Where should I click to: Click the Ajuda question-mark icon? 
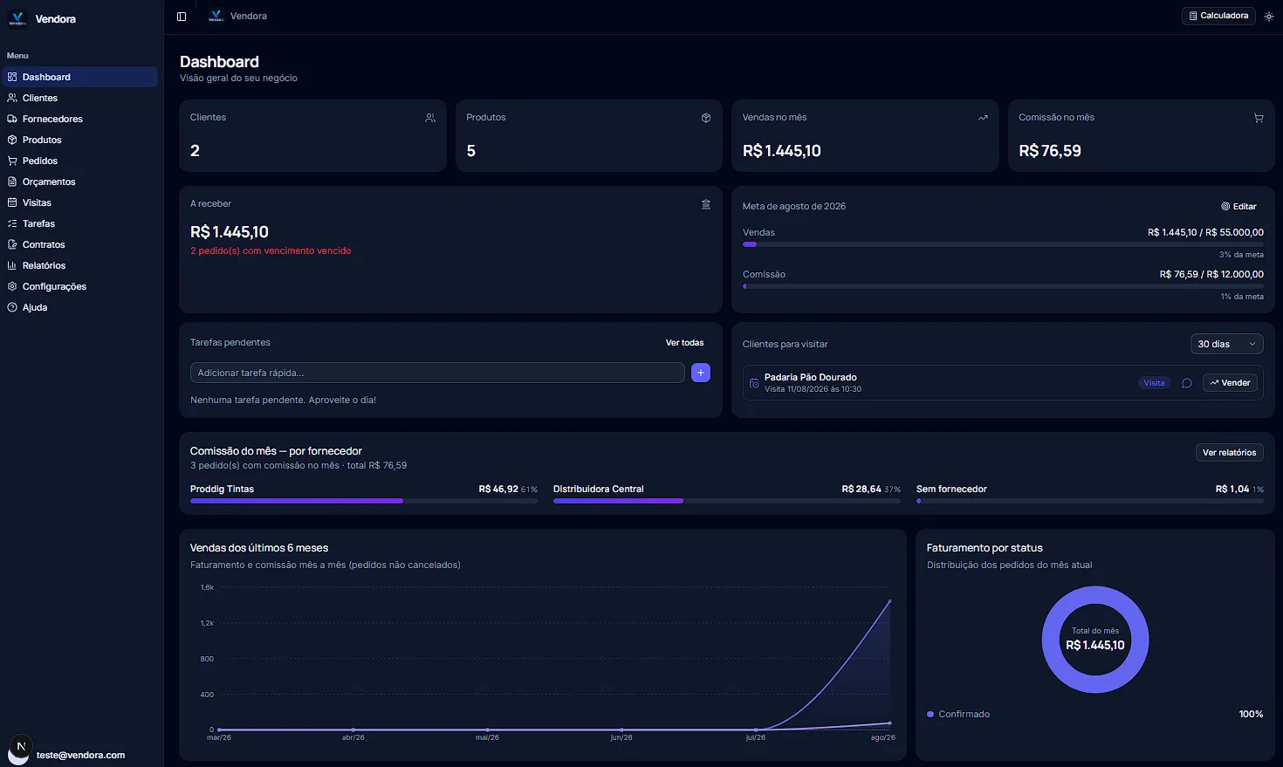[x=12, y=307]
